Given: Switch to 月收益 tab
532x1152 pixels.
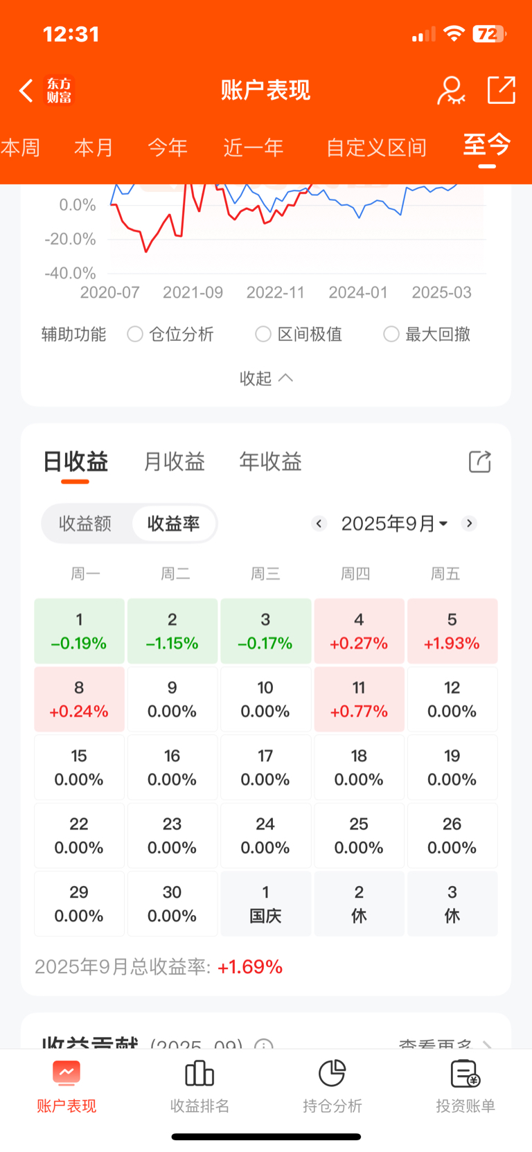Looking at the screenshot, I should coord(174,461).
